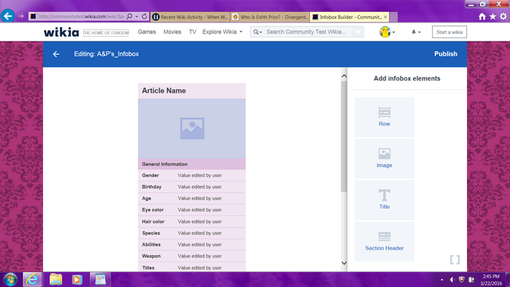Select the Titles row
The width and height of the screenshot is (510, 287).
(x=192, y=267)
